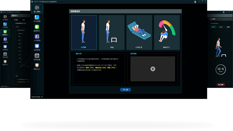
Task: Play the 操作视频 operation video
Action: (153, 69)
